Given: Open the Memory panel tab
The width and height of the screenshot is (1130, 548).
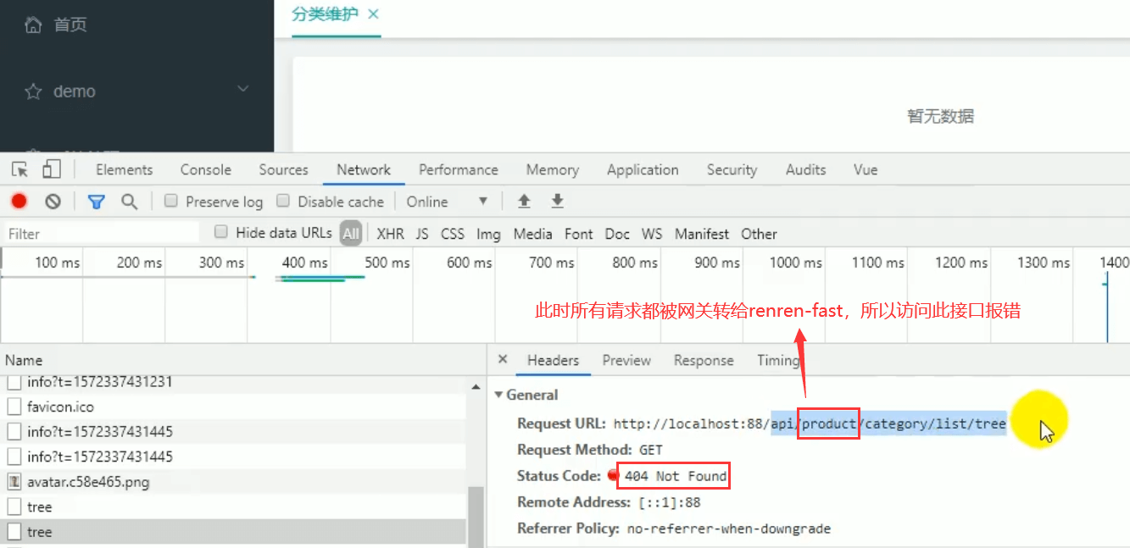Looking at the screenshot, I should (552, 169).
